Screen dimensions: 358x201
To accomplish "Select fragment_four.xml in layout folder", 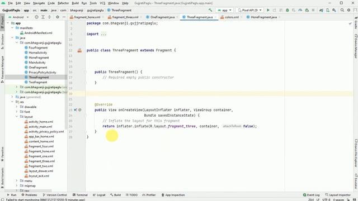I will coord(41,146).
